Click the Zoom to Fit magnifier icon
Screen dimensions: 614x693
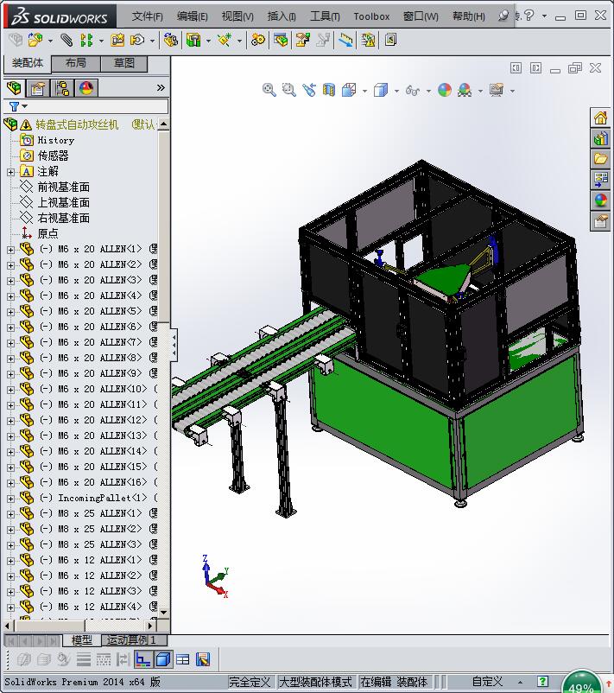point(269,90)
